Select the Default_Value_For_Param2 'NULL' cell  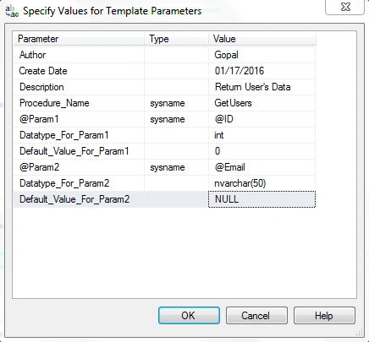[262, 199]
